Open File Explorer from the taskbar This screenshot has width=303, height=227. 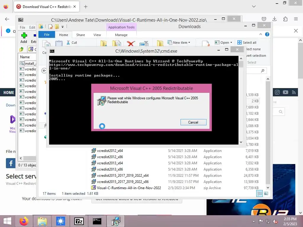pyautogui.click(x=42, y=221)
